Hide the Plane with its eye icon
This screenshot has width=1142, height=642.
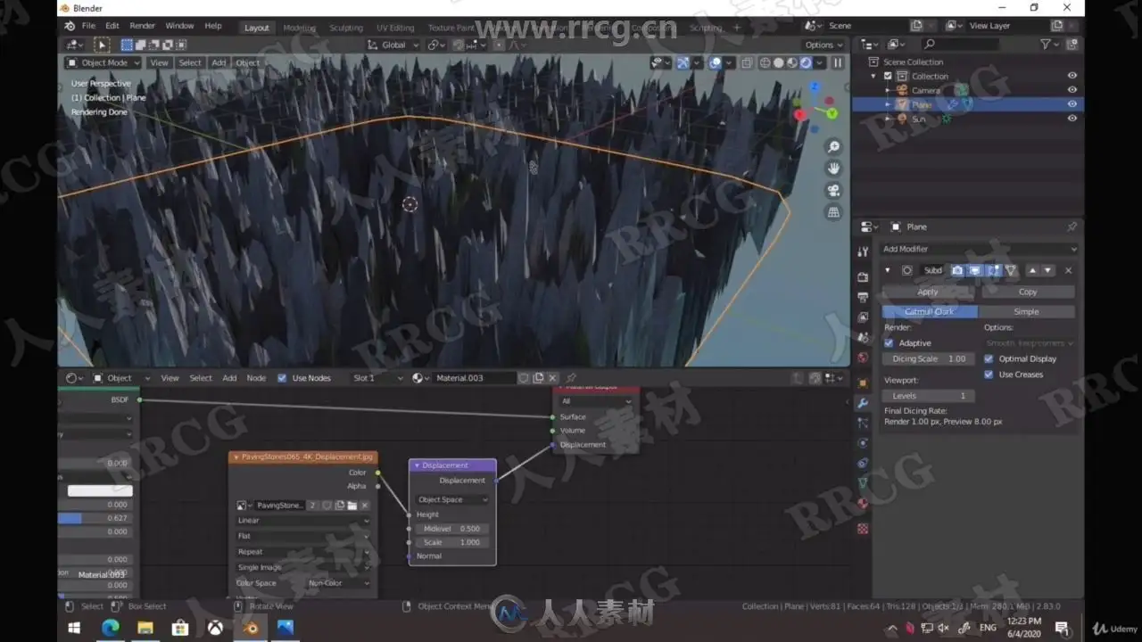pos(1072,104)
